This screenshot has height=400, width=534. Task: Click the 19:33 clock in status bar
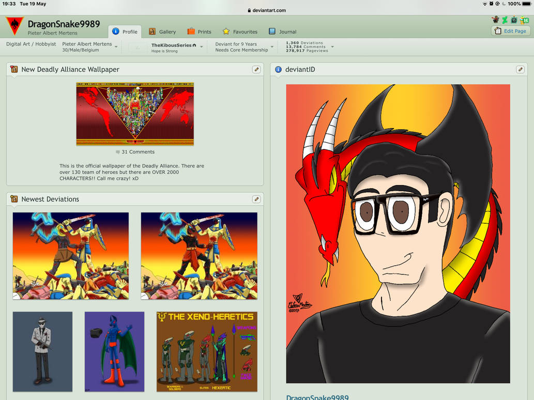click(x=9, y=4)
